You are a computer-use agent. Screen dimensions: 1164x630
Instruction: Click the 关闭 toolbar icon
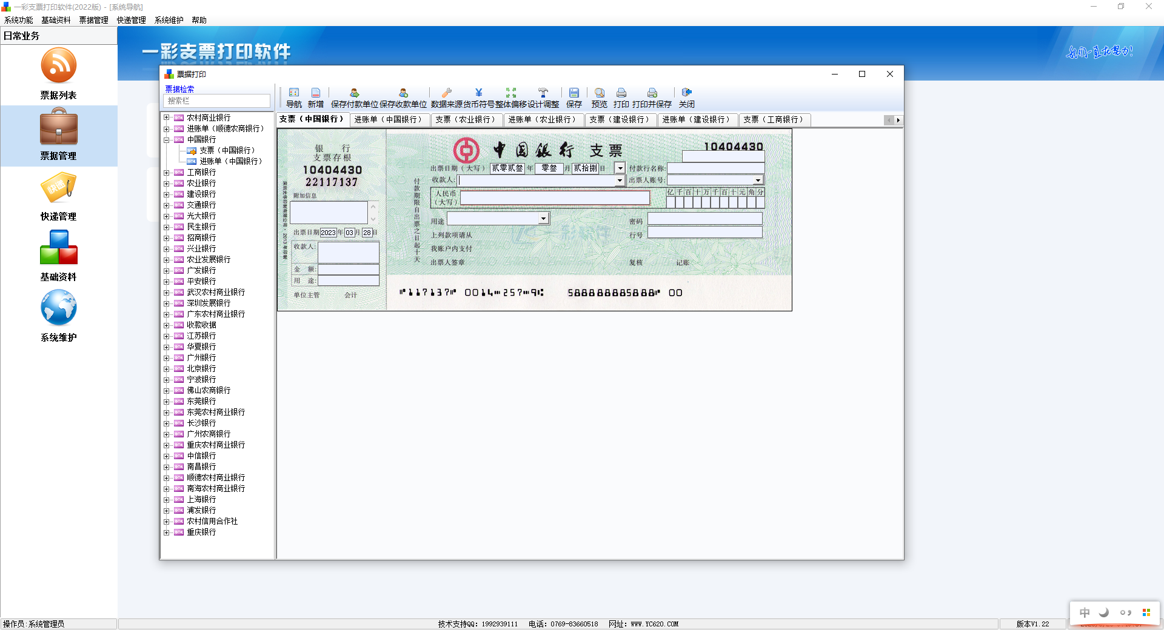tap(687, 93)
